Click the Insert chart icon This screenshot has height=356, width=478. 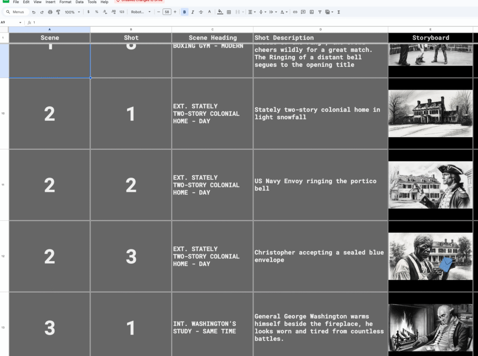pyautogui.click(x=312, y=12)
